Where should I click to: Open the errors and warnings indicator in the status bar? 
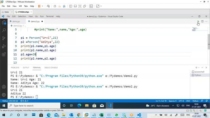pos(24,101)
